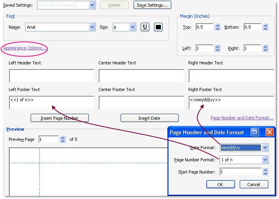This screenshot has height=199, width=279.
Task: Open the Appearance Options link
Action: point(25,48)
